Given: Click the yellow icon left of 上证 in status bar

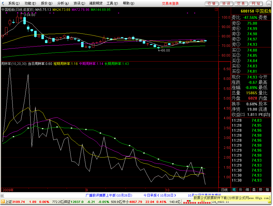Looking at the screenshot, I should tap(3, 202).
